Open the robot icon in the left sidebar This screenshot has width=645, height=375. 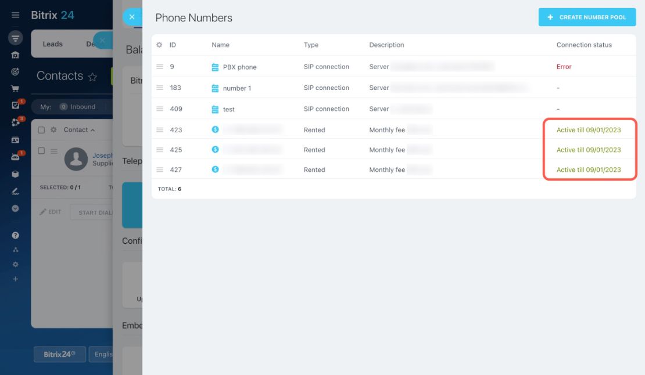pyautogui.click(x=15, y=157)
